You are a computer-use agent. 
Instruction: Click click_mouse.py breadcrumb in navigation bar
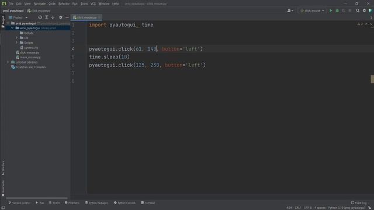tap(39, 10)
